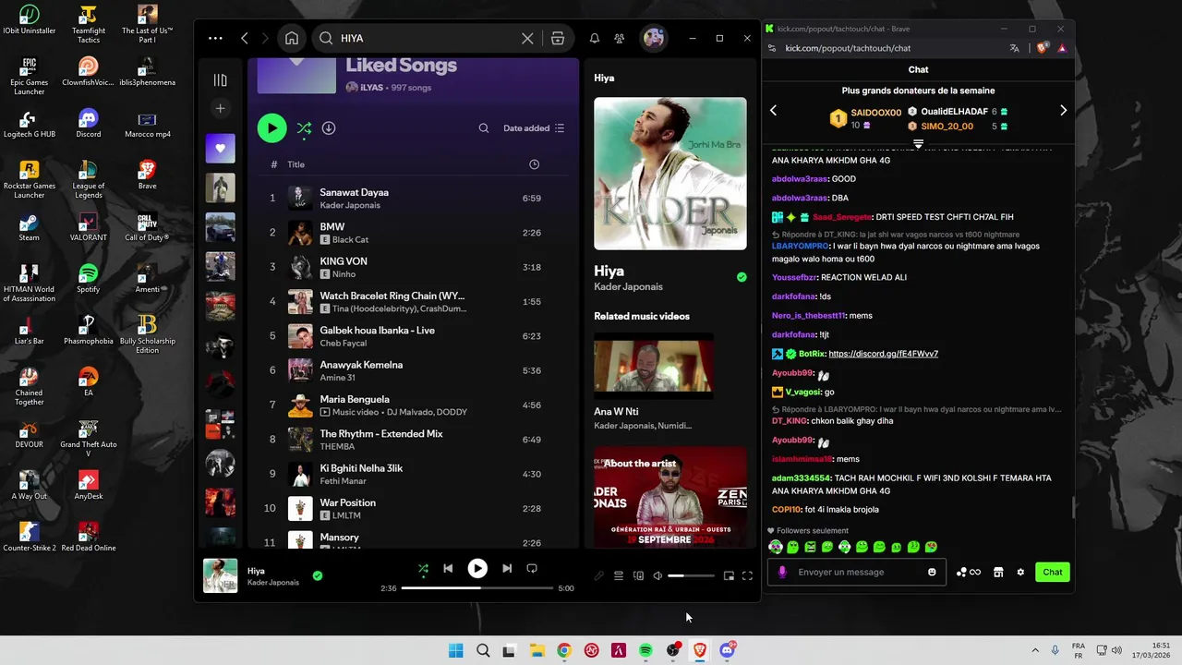The width and height of the screenshot is (1182, 665).
Task: Open Connect to a device
Action: point(638,576)
